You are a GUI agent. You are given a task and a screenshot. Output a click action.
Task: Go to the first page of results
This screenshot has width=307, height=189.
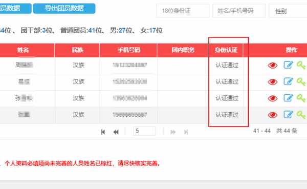click(x=103, y=132)
